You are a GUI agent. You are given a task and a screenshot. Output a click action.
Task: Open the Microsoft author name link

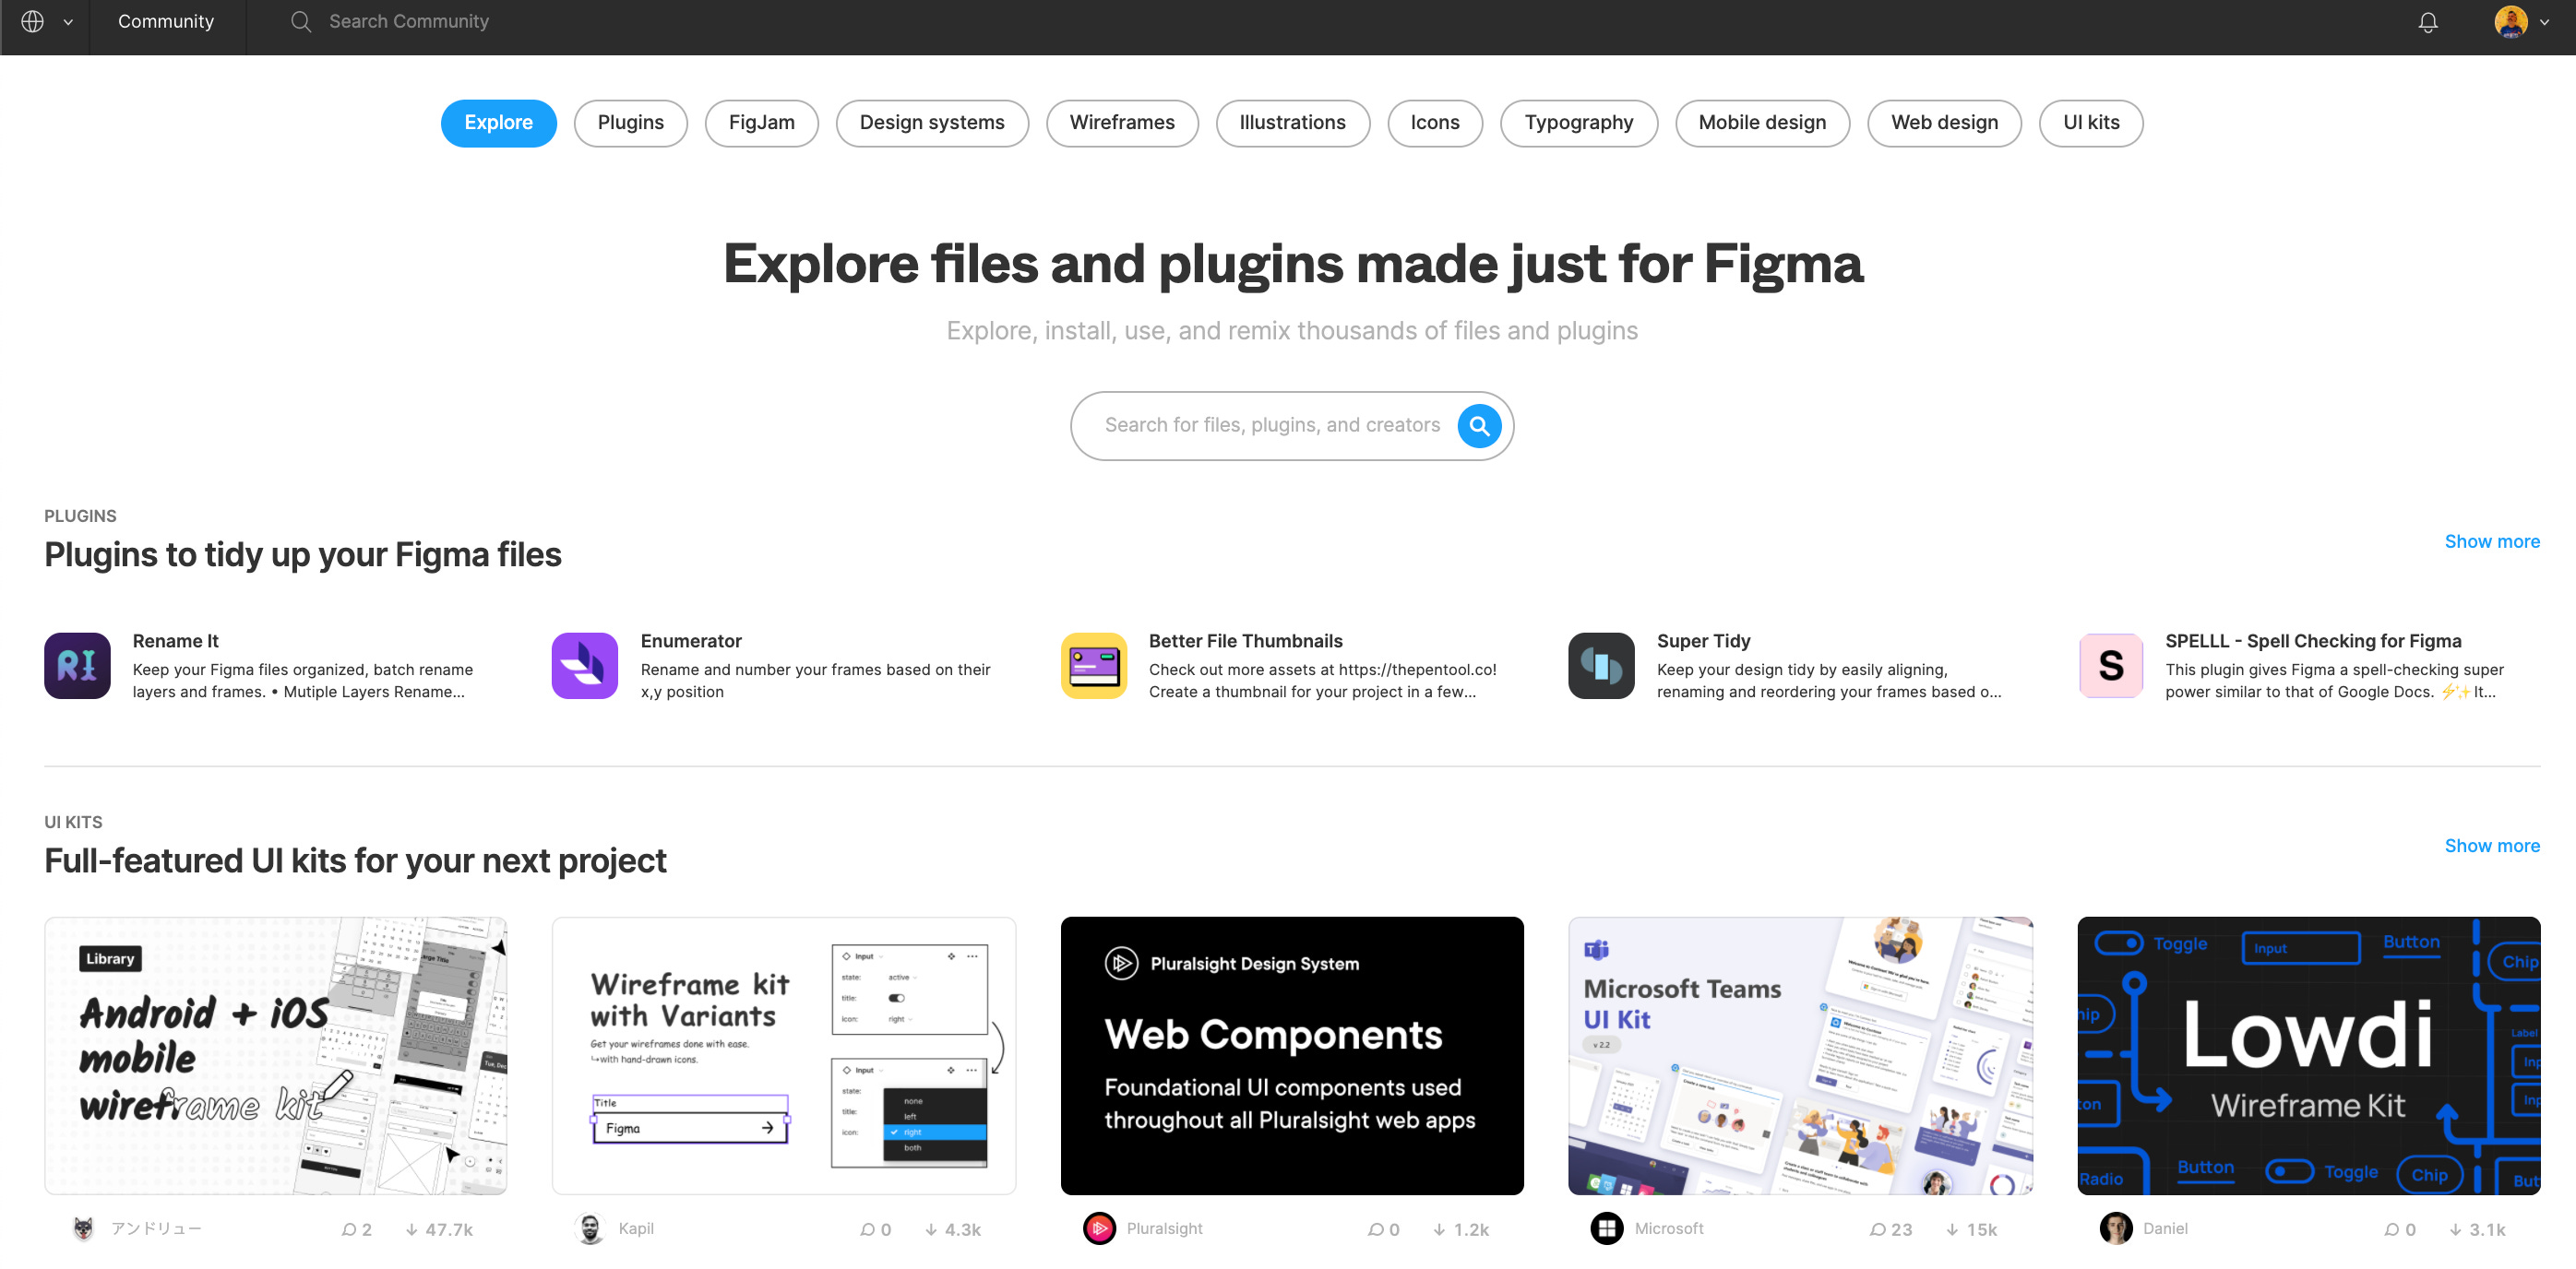[x=1669, y=1229]
